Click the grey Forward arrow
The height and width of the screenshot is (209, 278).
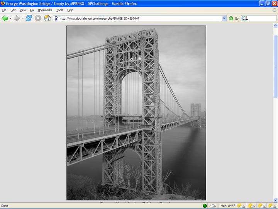pyautogui.click(x=17, y=18)
